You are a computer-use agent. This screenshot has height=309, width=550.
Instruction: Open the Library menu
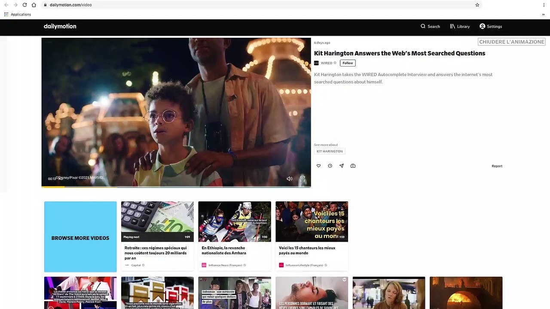click(x=460, y=26)
